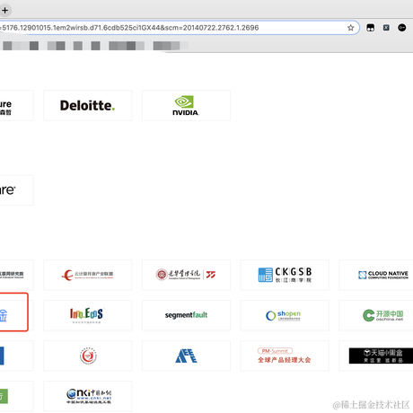The height and width of the screenshot is (413, 413).
Task: Open the NVIDIA partner logo card
Action: 186,105
